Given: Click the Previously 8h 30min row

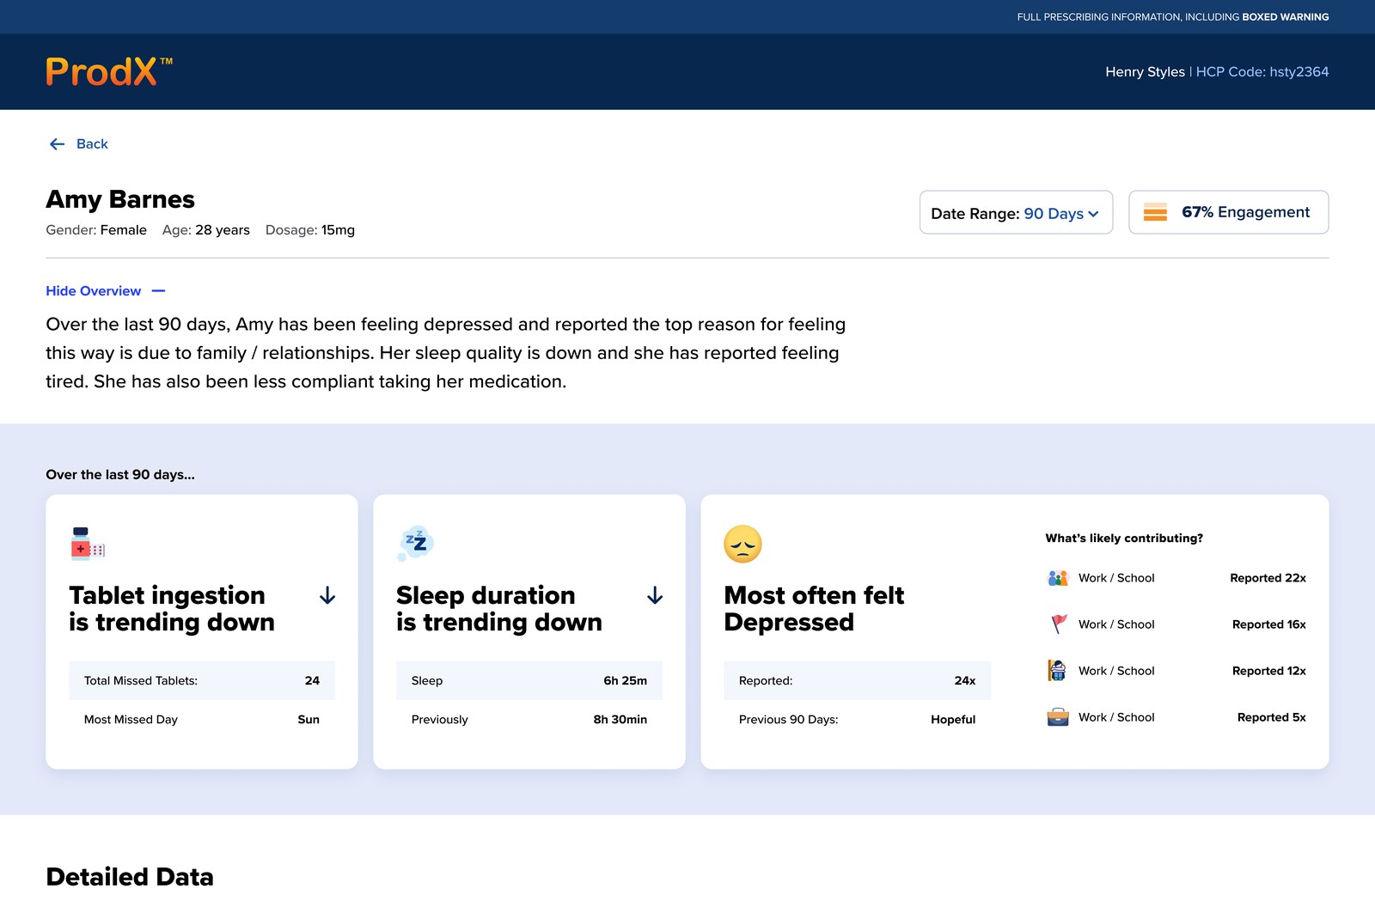Looking at the screenshot, I should pyautogui.click(x=529, y=720).
